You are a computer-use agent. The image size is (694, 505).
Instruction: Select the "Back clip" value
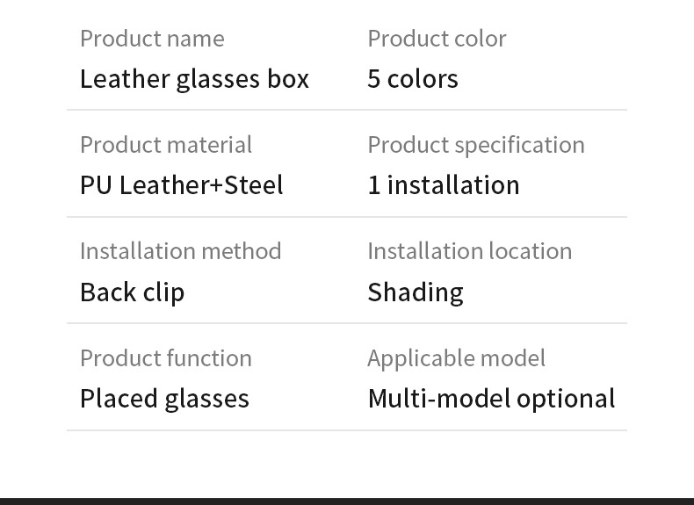click(x=133, y=292)
